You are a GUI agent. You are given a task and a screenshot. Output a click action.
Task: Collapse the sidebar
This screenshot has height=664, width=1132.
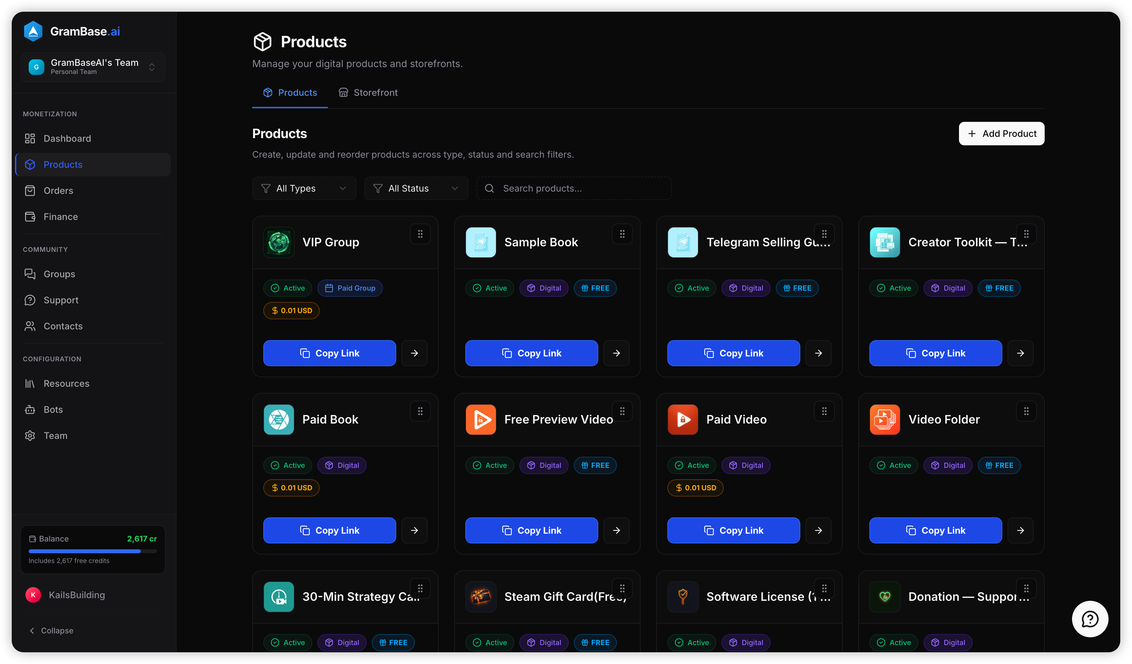pyautogui.click(x=51, y=631)
